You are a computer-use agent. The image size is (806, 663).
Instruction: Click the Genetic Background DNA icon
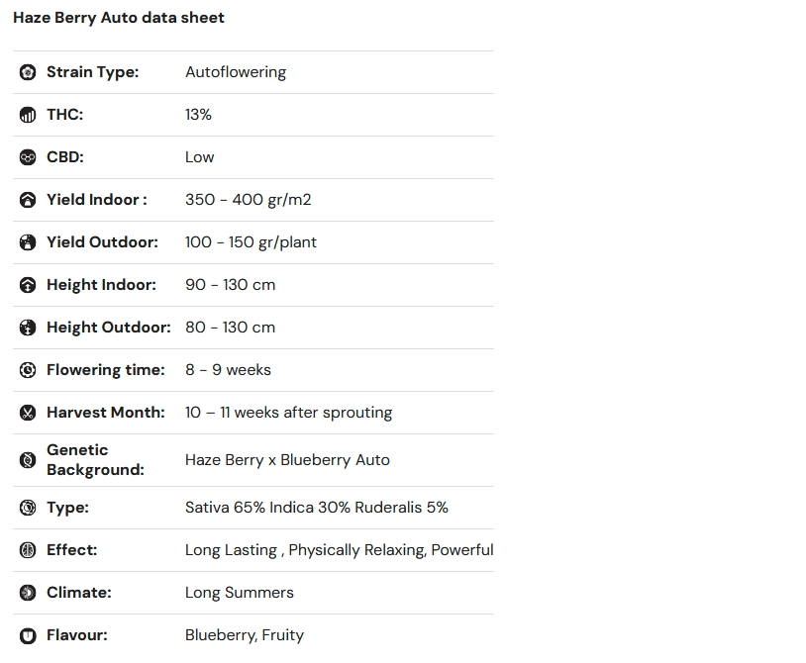28,460
